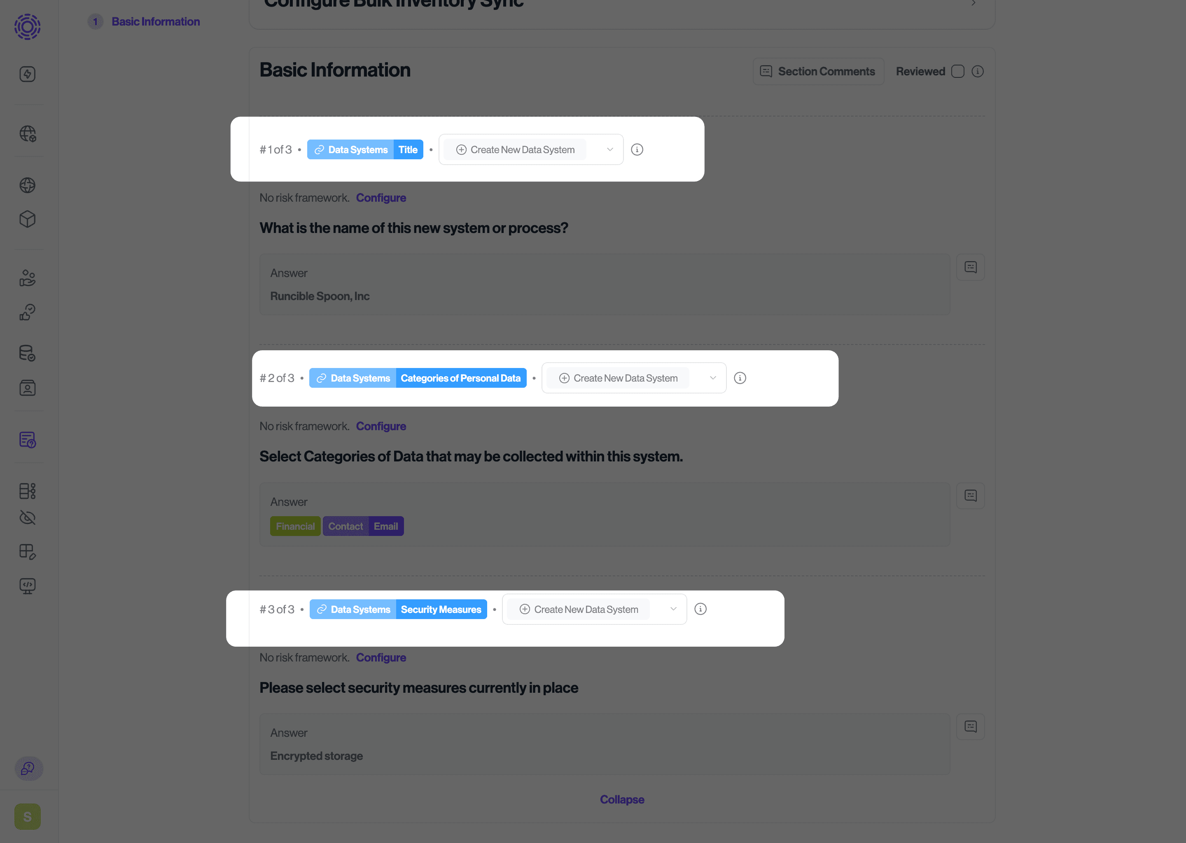Select the lightning bolt quick actions icon

click(x=28, y=74)
